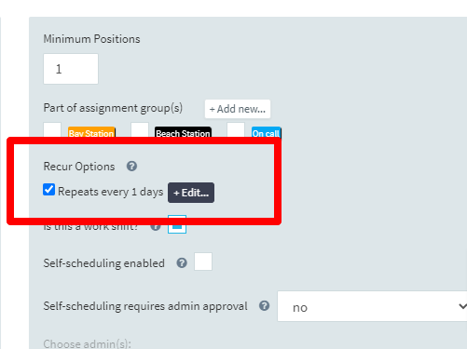Tick the Beach Station group checkbox
The width and height of the screenshot is (467, 349).
click(x=140, y=130)
